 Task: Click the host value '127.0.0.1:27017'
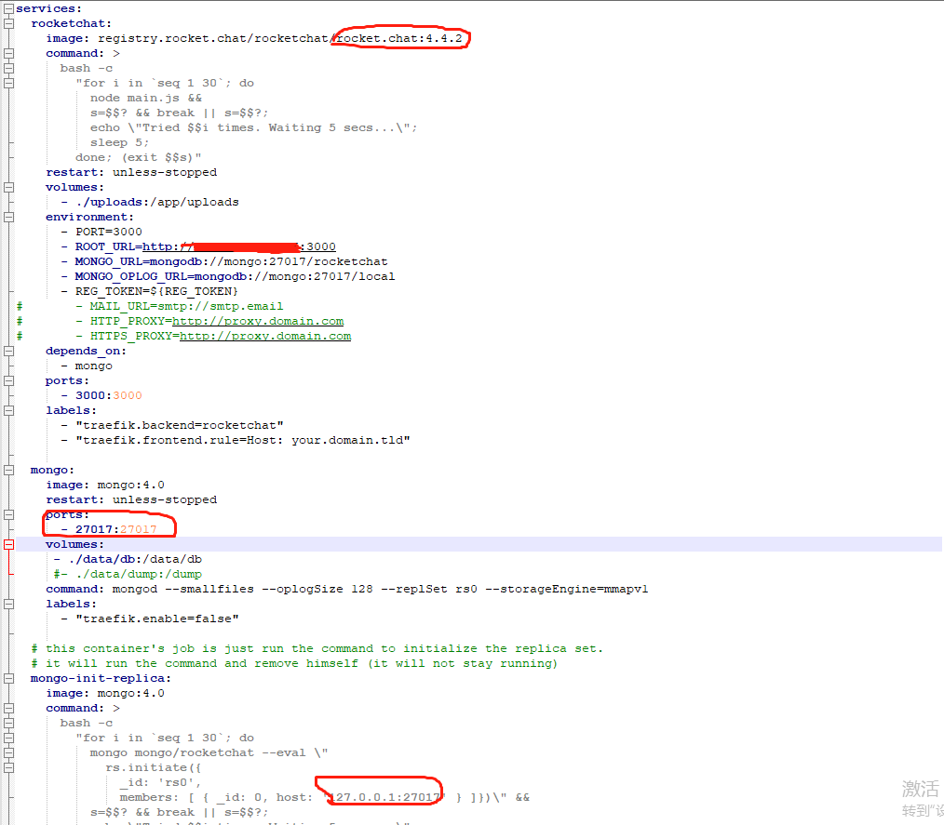pos(384,798)
